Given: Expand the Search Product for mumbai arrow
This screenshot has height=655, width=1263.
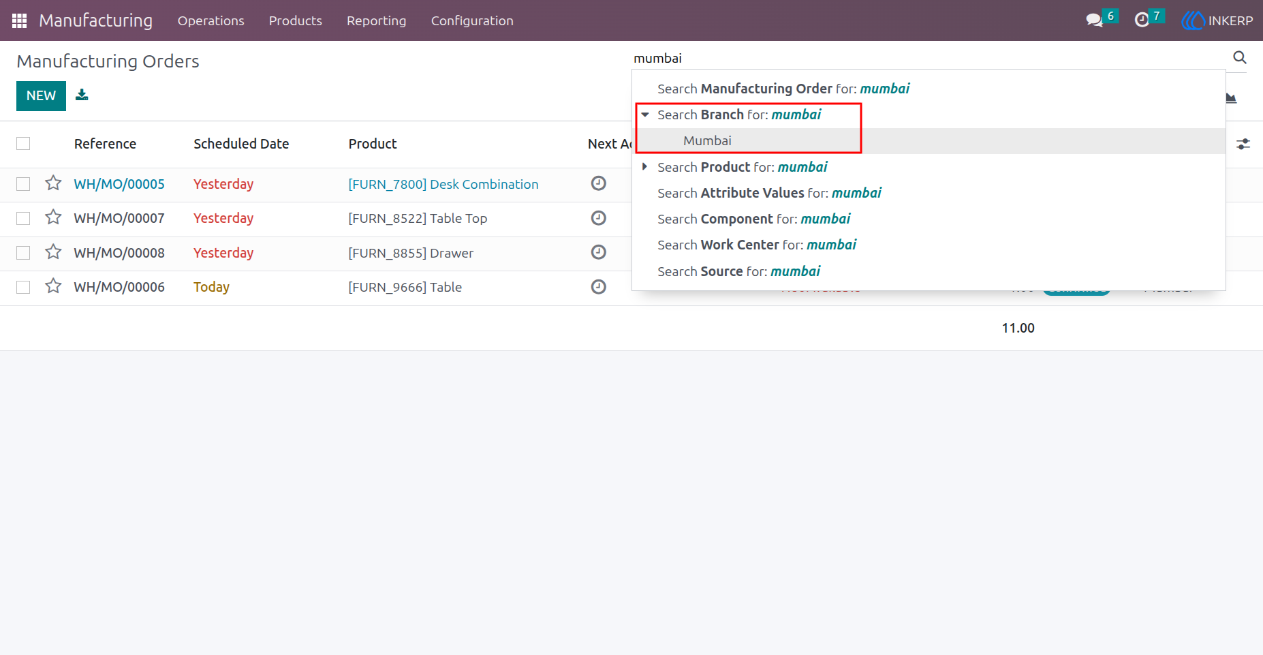Looking at the screenshot, I should (x=644, y=166).
